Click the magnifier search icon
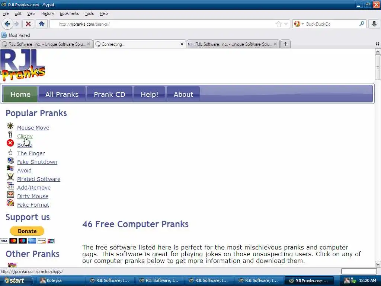This screenshot has height=286, width=381. coord(362,24)
